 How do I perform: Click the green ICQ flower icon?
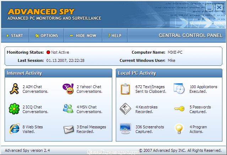14,109
